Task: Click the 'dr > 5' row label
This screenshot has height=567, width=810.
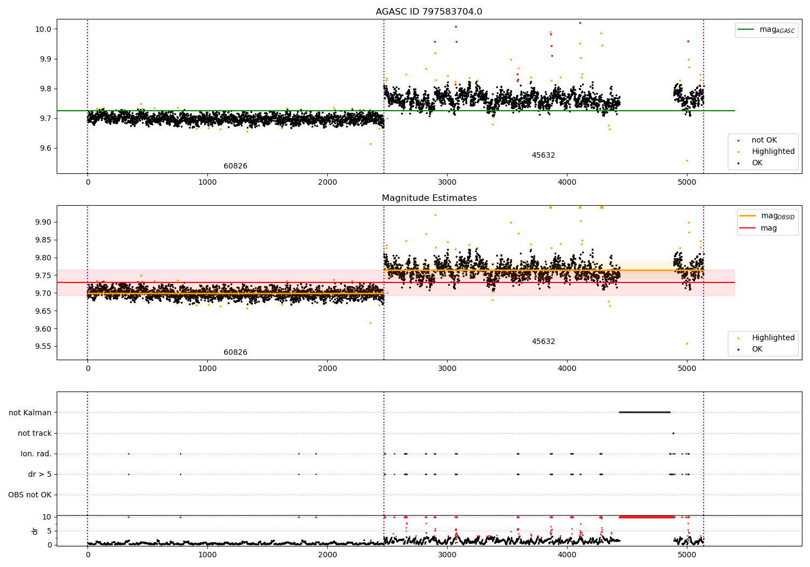Action: 40,475
